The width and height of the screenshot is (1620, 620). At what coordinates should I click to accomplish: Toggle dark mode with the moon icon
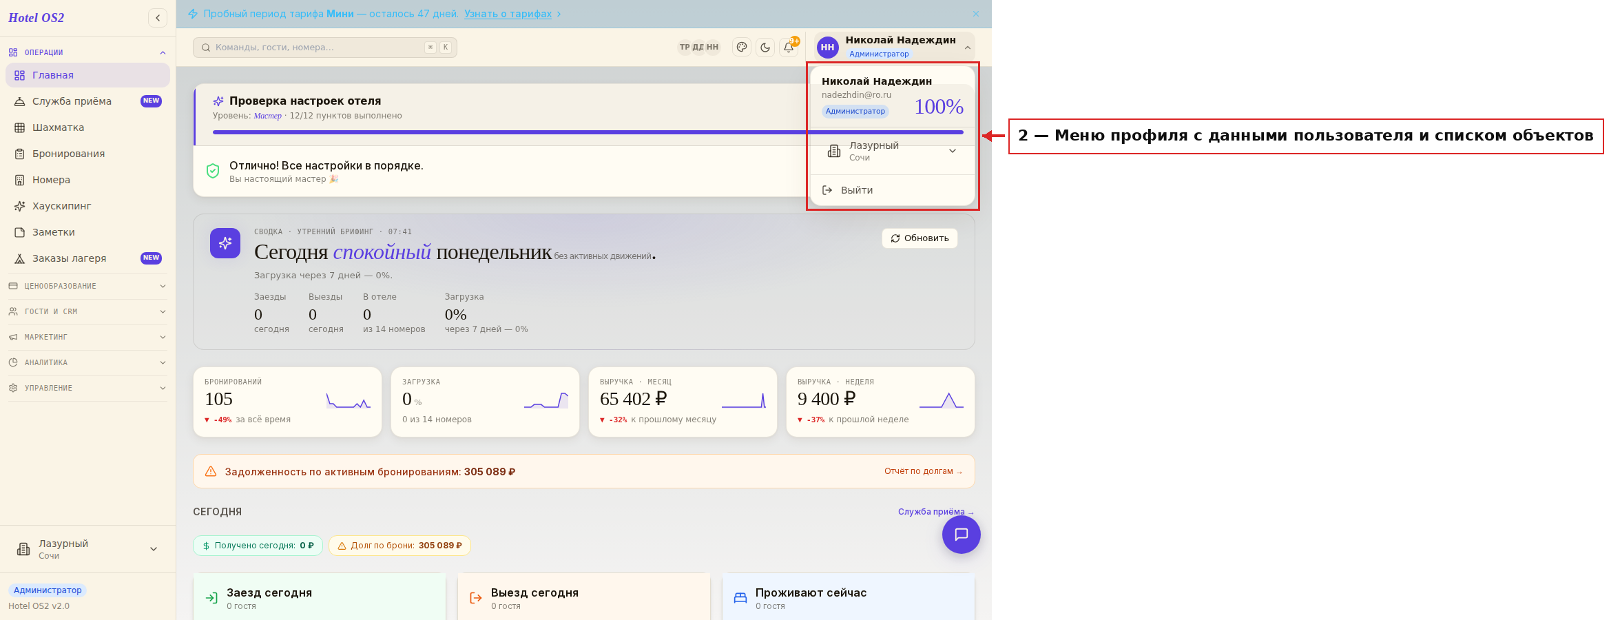pyautogui.click(x=765, y=48)
